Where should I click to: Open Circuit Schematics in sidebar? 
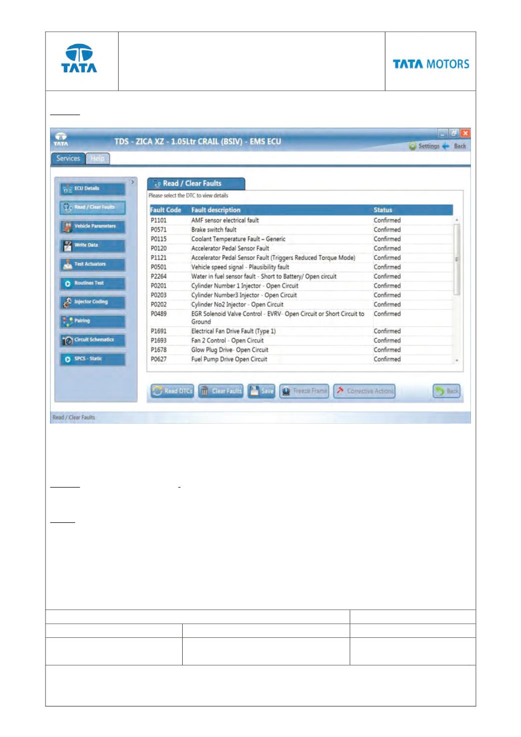[x=92, y=340]
